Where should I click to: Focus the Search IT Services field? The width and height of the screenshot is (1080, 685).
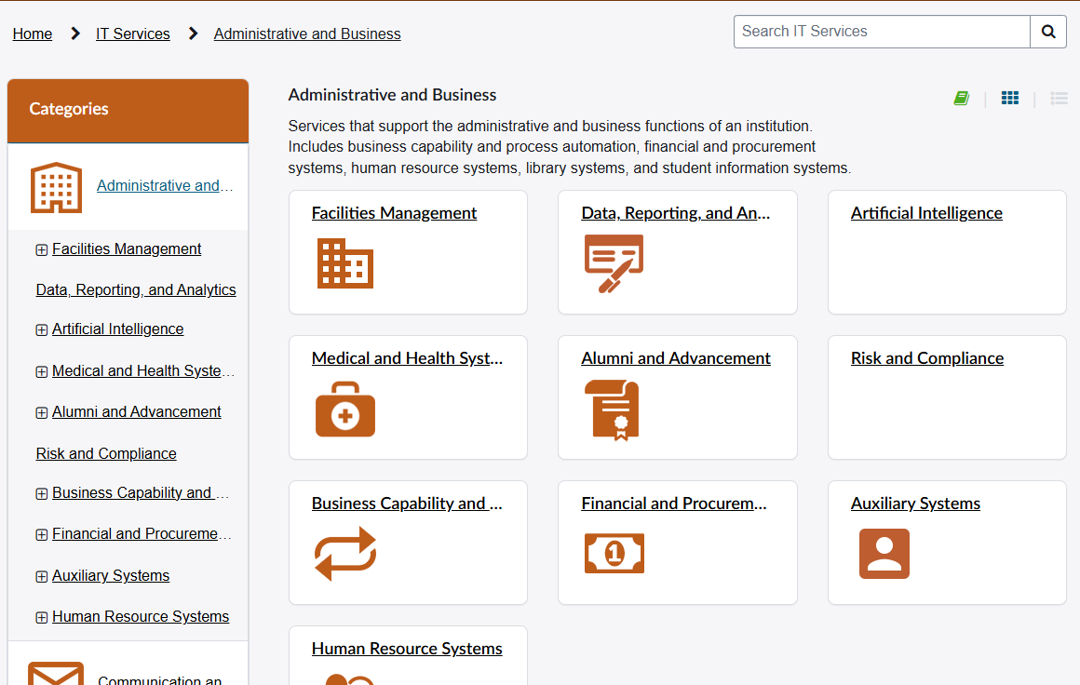pyautogui.click(x=882, y=32)
